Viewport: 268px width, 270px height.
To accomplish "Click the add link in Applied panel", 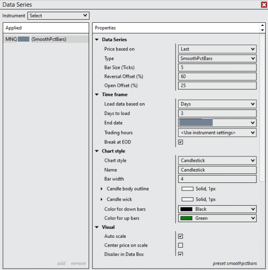I will (x=61, y=263).
